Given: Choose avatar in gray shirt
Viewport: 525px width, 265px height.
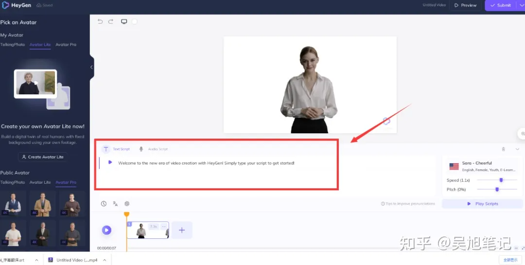Looking at the screenshot, I should (72, 233).
